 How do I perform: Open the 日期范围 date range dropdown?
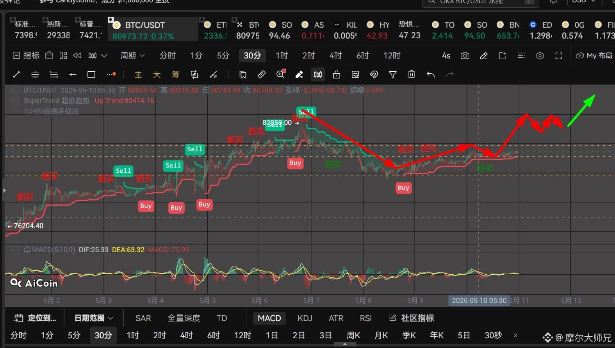pos(94,318)
